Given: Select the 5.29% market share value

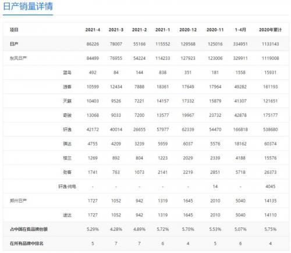Looking at the screenshot, I should pos(93,229).
